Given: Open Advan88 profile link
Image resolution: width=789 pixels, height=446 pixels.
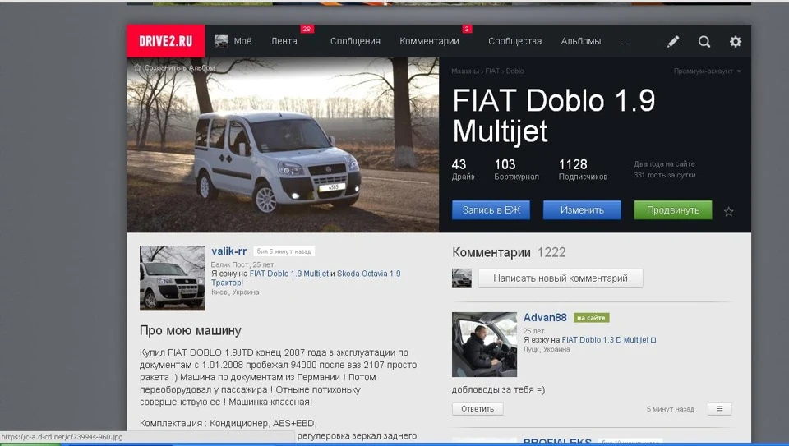Looking at the screenshot, I should click(545, 317).
